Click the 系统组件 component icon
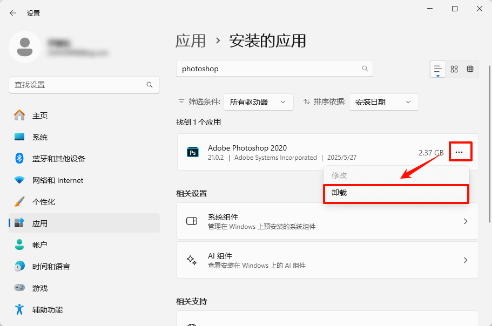This screenshot has width=492, height=326. click(192, 221)
